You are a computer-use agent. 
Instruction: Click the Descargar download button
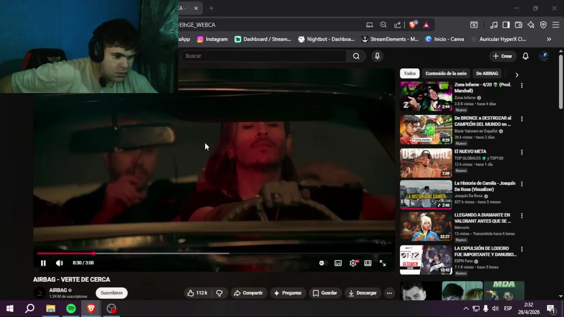point(363,293)
